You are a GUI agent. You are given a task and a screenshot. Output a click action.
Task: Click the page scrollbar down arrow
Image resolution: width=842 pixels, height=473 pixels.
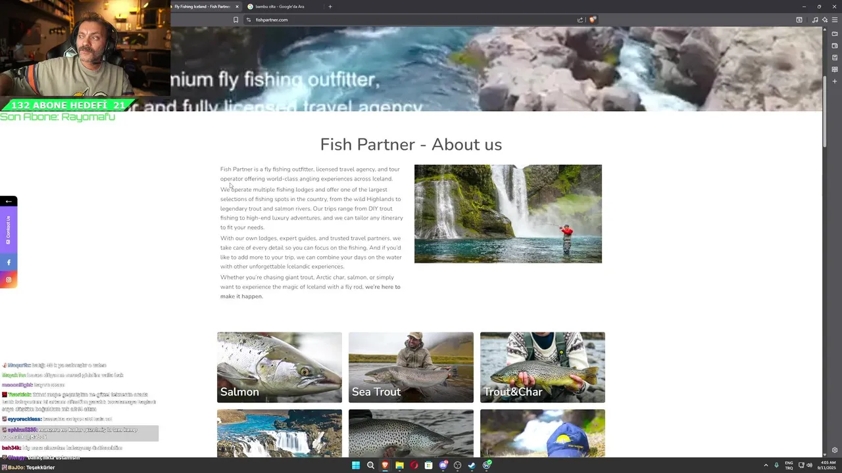tap(825, 454)
